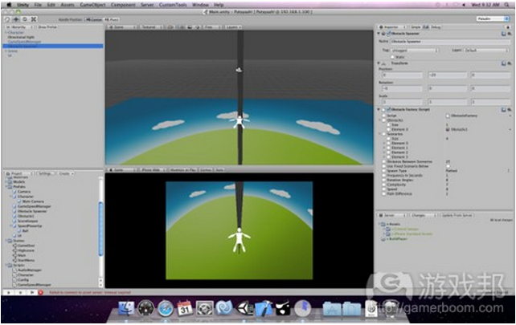
Task: Select the GameOver scene asset
Action: 26,246
